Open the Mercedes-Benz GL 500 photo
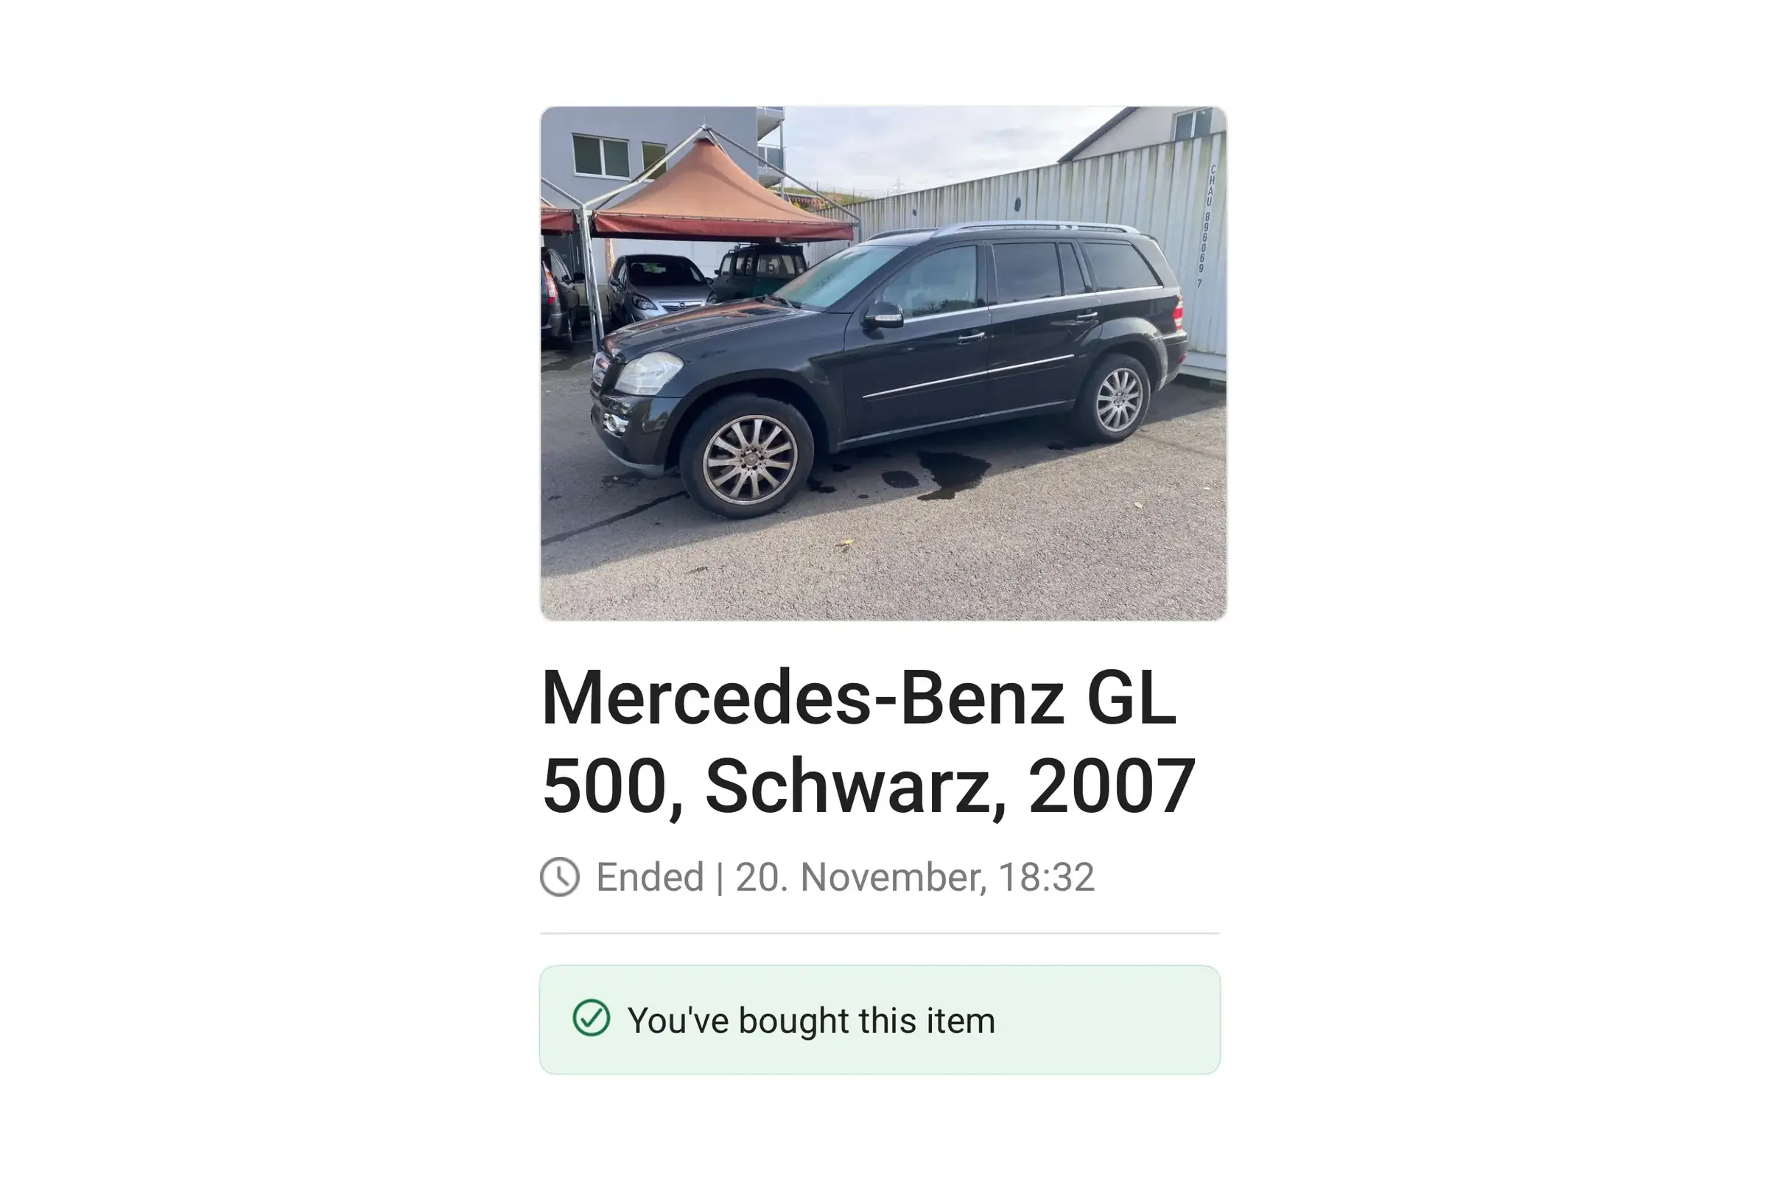Viewport: 1768px width, 1179px height. point(883,363)
